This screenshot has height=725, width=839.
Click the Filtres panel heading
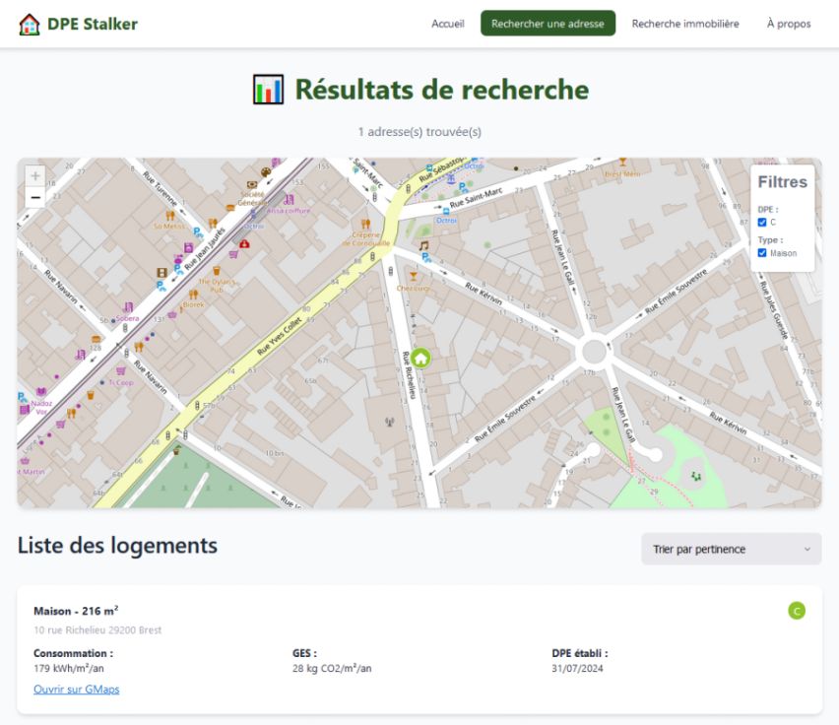point(782,182)
